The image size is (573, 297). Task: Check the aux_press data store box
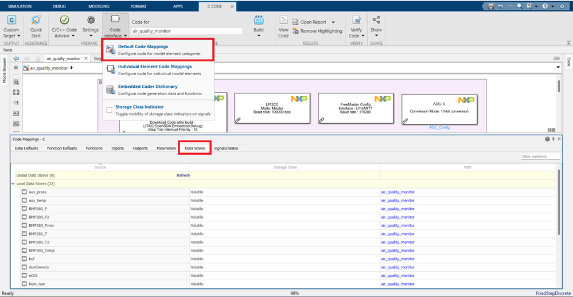pyautogui.click(x=24, y=192)
